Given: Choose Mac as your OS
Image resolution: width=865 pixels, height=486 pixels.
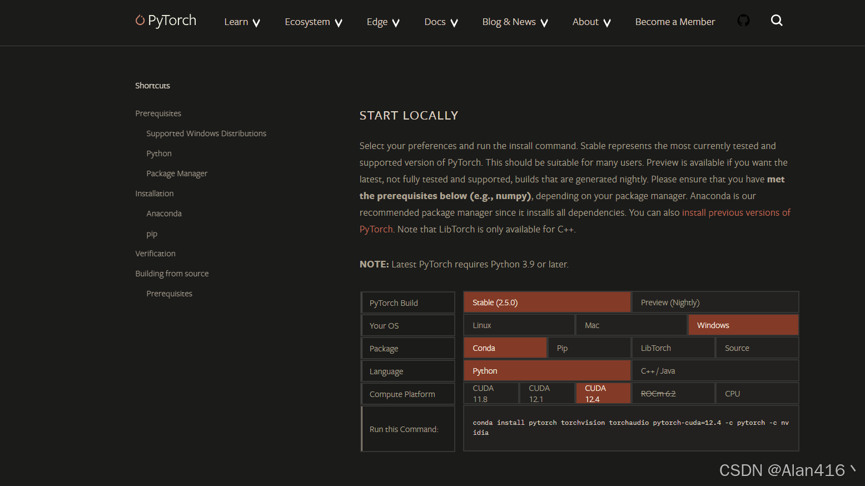Looking at the screenshot, I should pos(632,325).
